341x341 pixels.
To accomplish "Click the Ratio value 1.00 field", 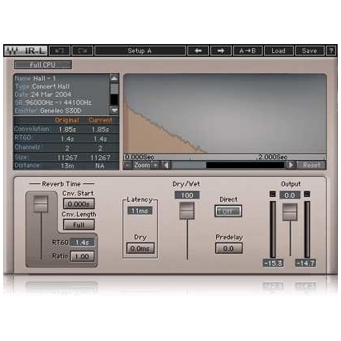I will (x=82, y=256).
